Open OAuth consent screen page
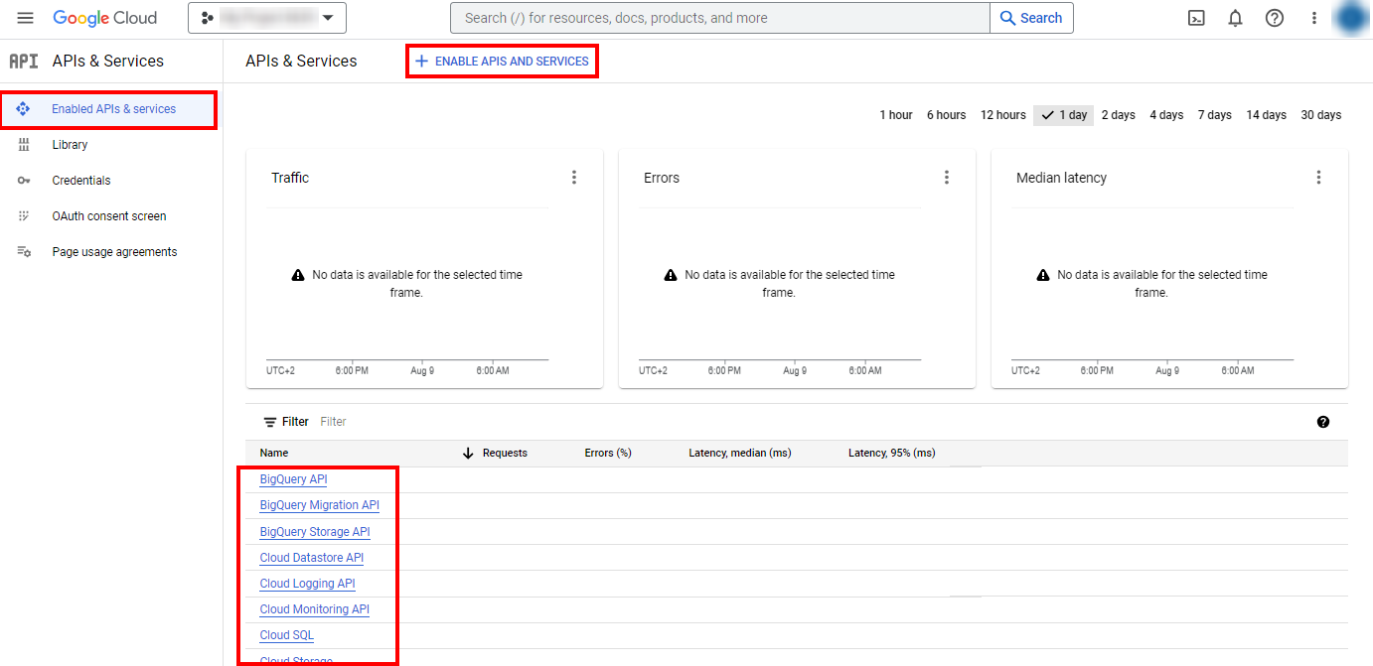The width and height of the screenshot is (1373, 666). pos(109,216)
